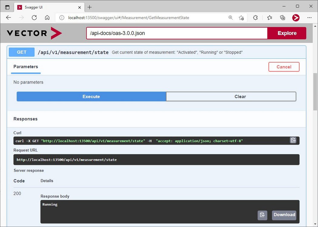Screen dimensions: 318x227
Task: Maximize the browser window
Action: pos(297,6)
